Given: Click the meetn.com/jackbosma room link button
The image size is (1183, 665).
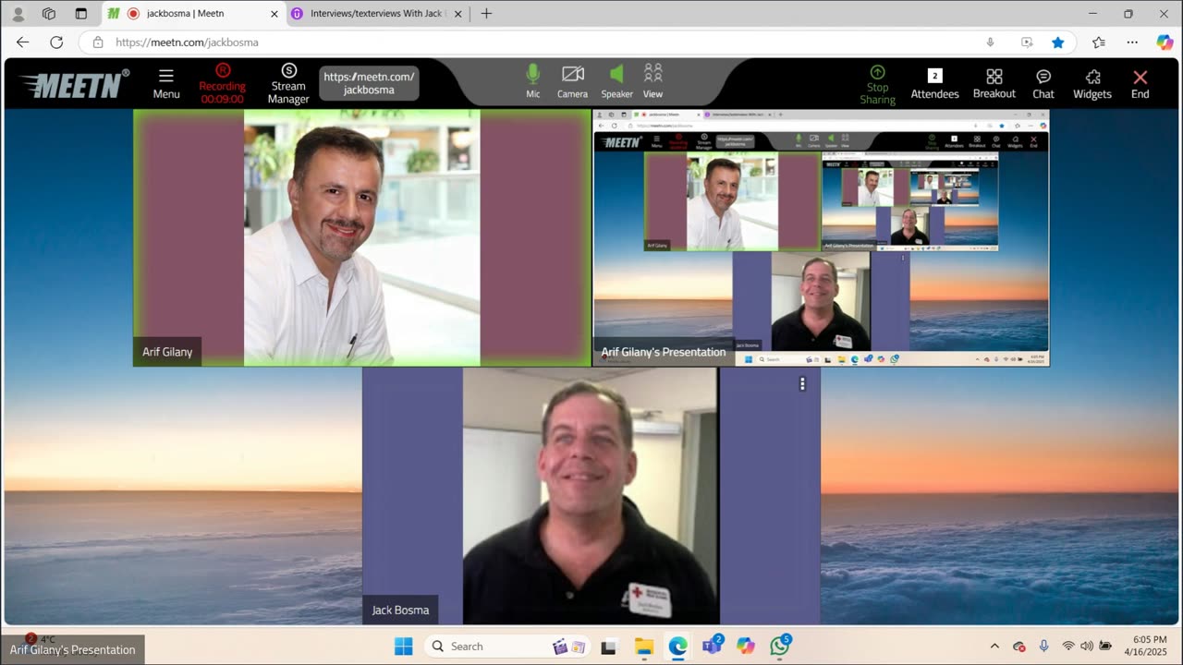Looking at the screenshot, I should tap(369, 83).
